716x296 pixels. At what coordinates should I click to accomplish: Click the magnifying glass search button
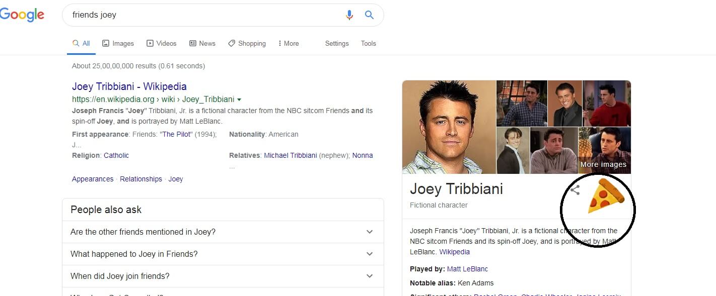click(x=369, y=15)
